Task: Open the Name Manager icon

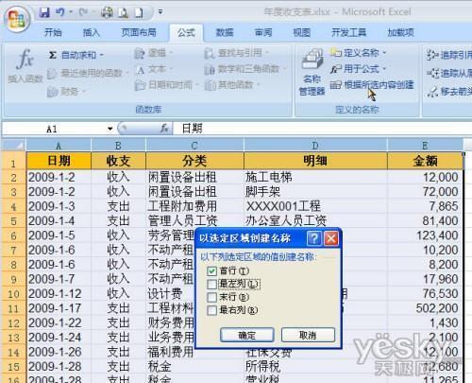Action: click(312, 59)
